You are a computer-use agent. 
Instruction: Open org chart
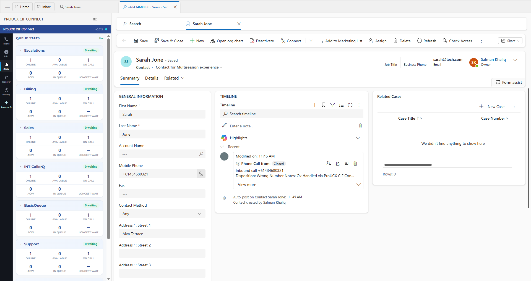[x=227, y=41]
